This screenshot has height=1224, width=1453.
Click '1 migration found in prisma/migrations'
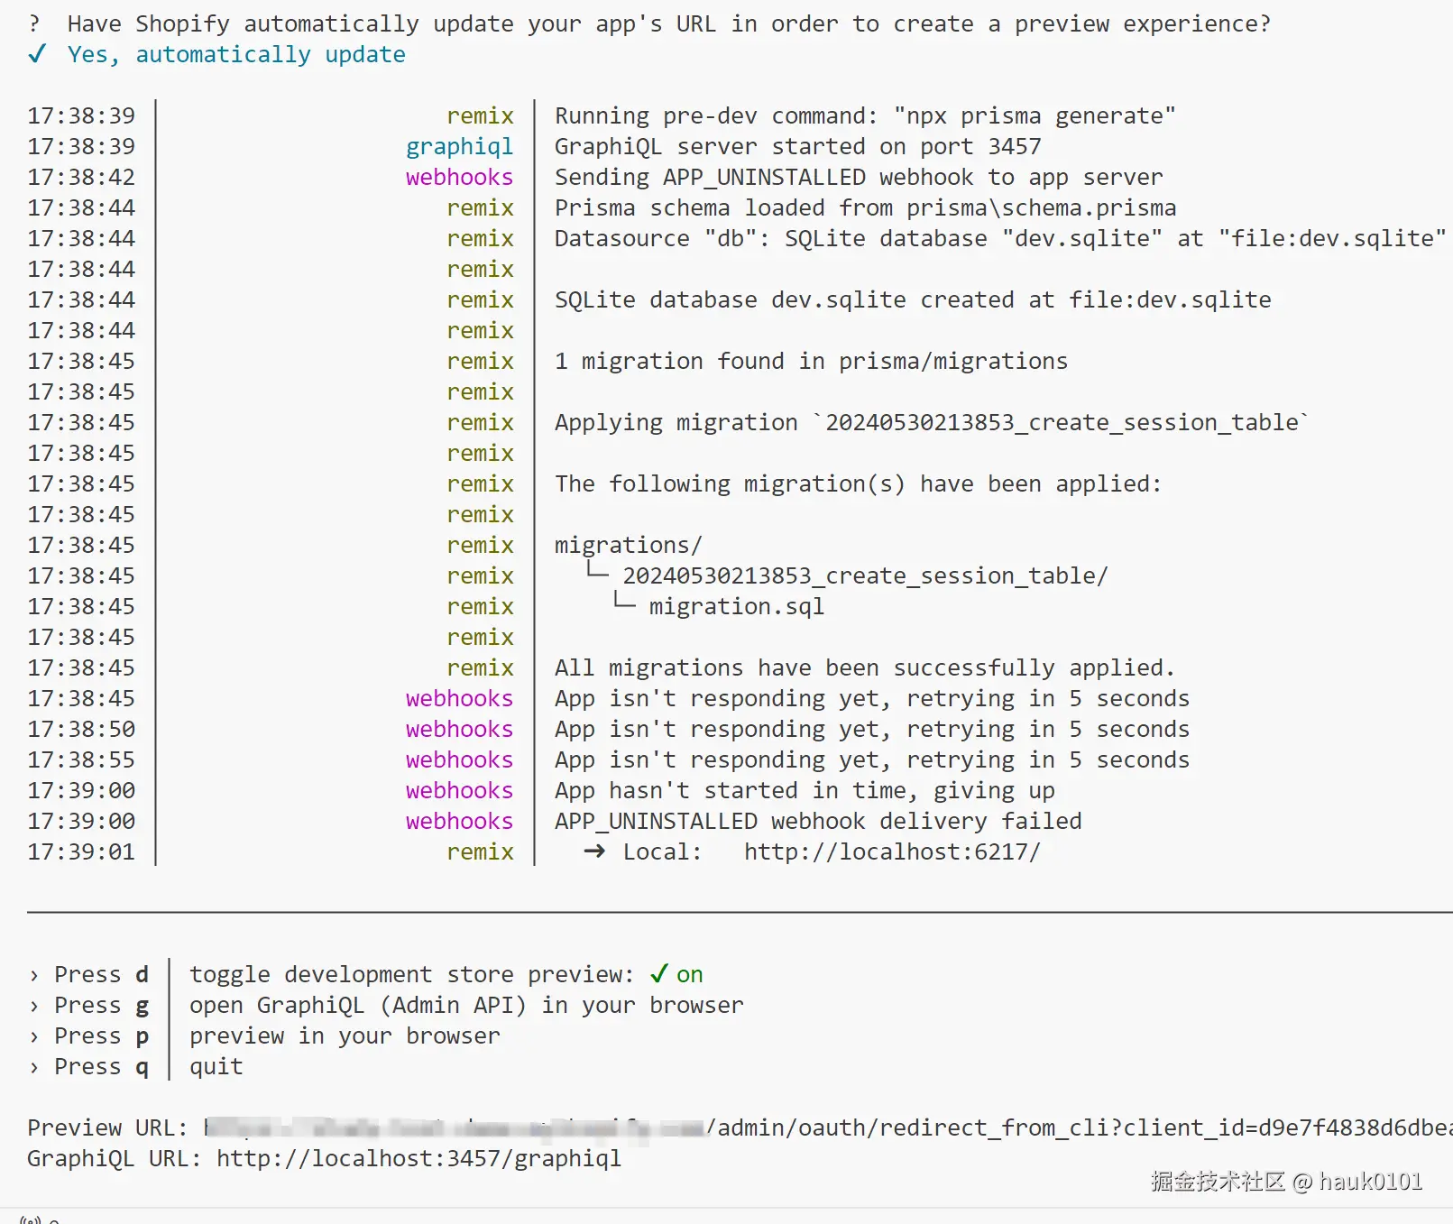coord(811,361)
